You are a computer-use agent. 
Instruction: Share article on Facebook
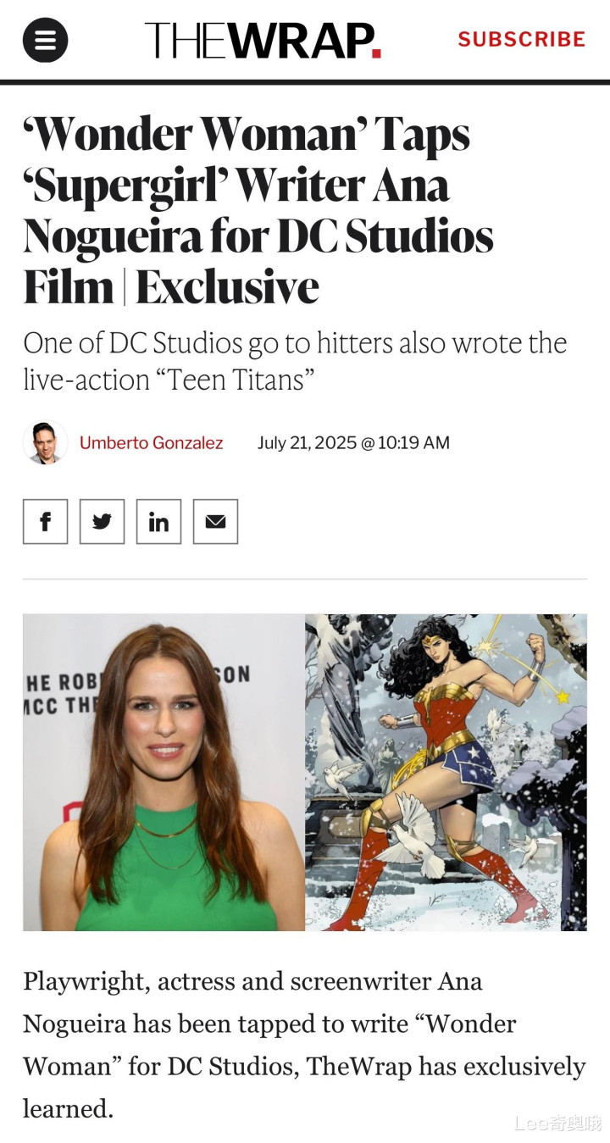[x=45, y=521]
